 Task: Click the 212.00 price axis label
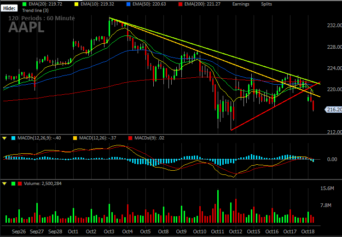tap(334, 132)
